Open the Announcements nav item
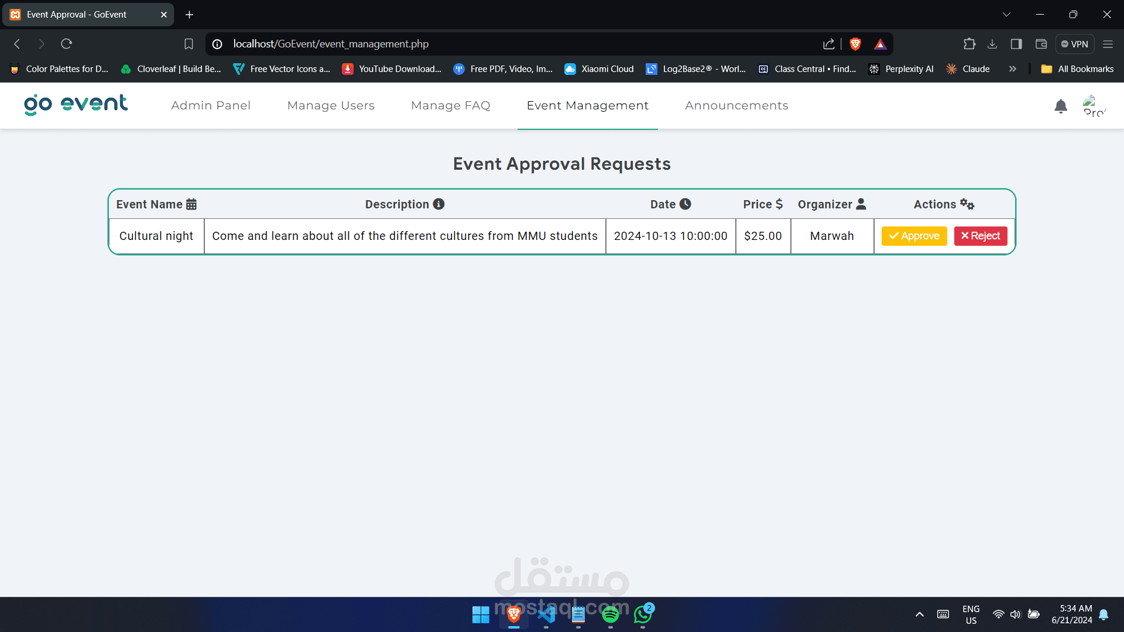 (736, 105)
